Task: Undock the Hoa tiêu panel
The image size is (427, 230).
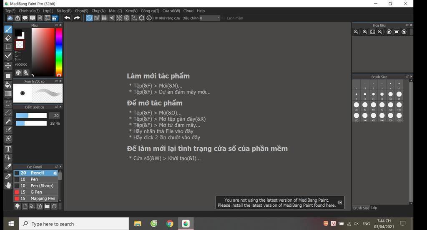Action: 407,25
